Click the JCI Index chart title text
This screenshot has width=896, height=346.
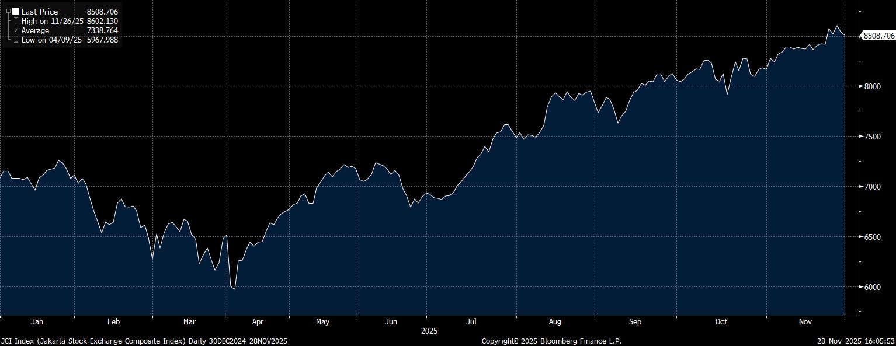coord(144,341)
